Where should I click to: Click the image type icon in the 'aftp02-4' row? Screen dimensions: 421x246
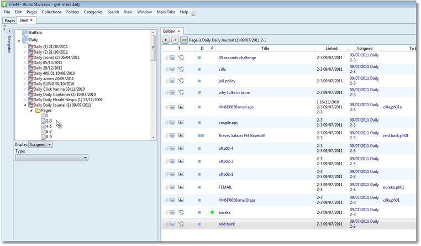pyautogui.click(x=181, y=148)
